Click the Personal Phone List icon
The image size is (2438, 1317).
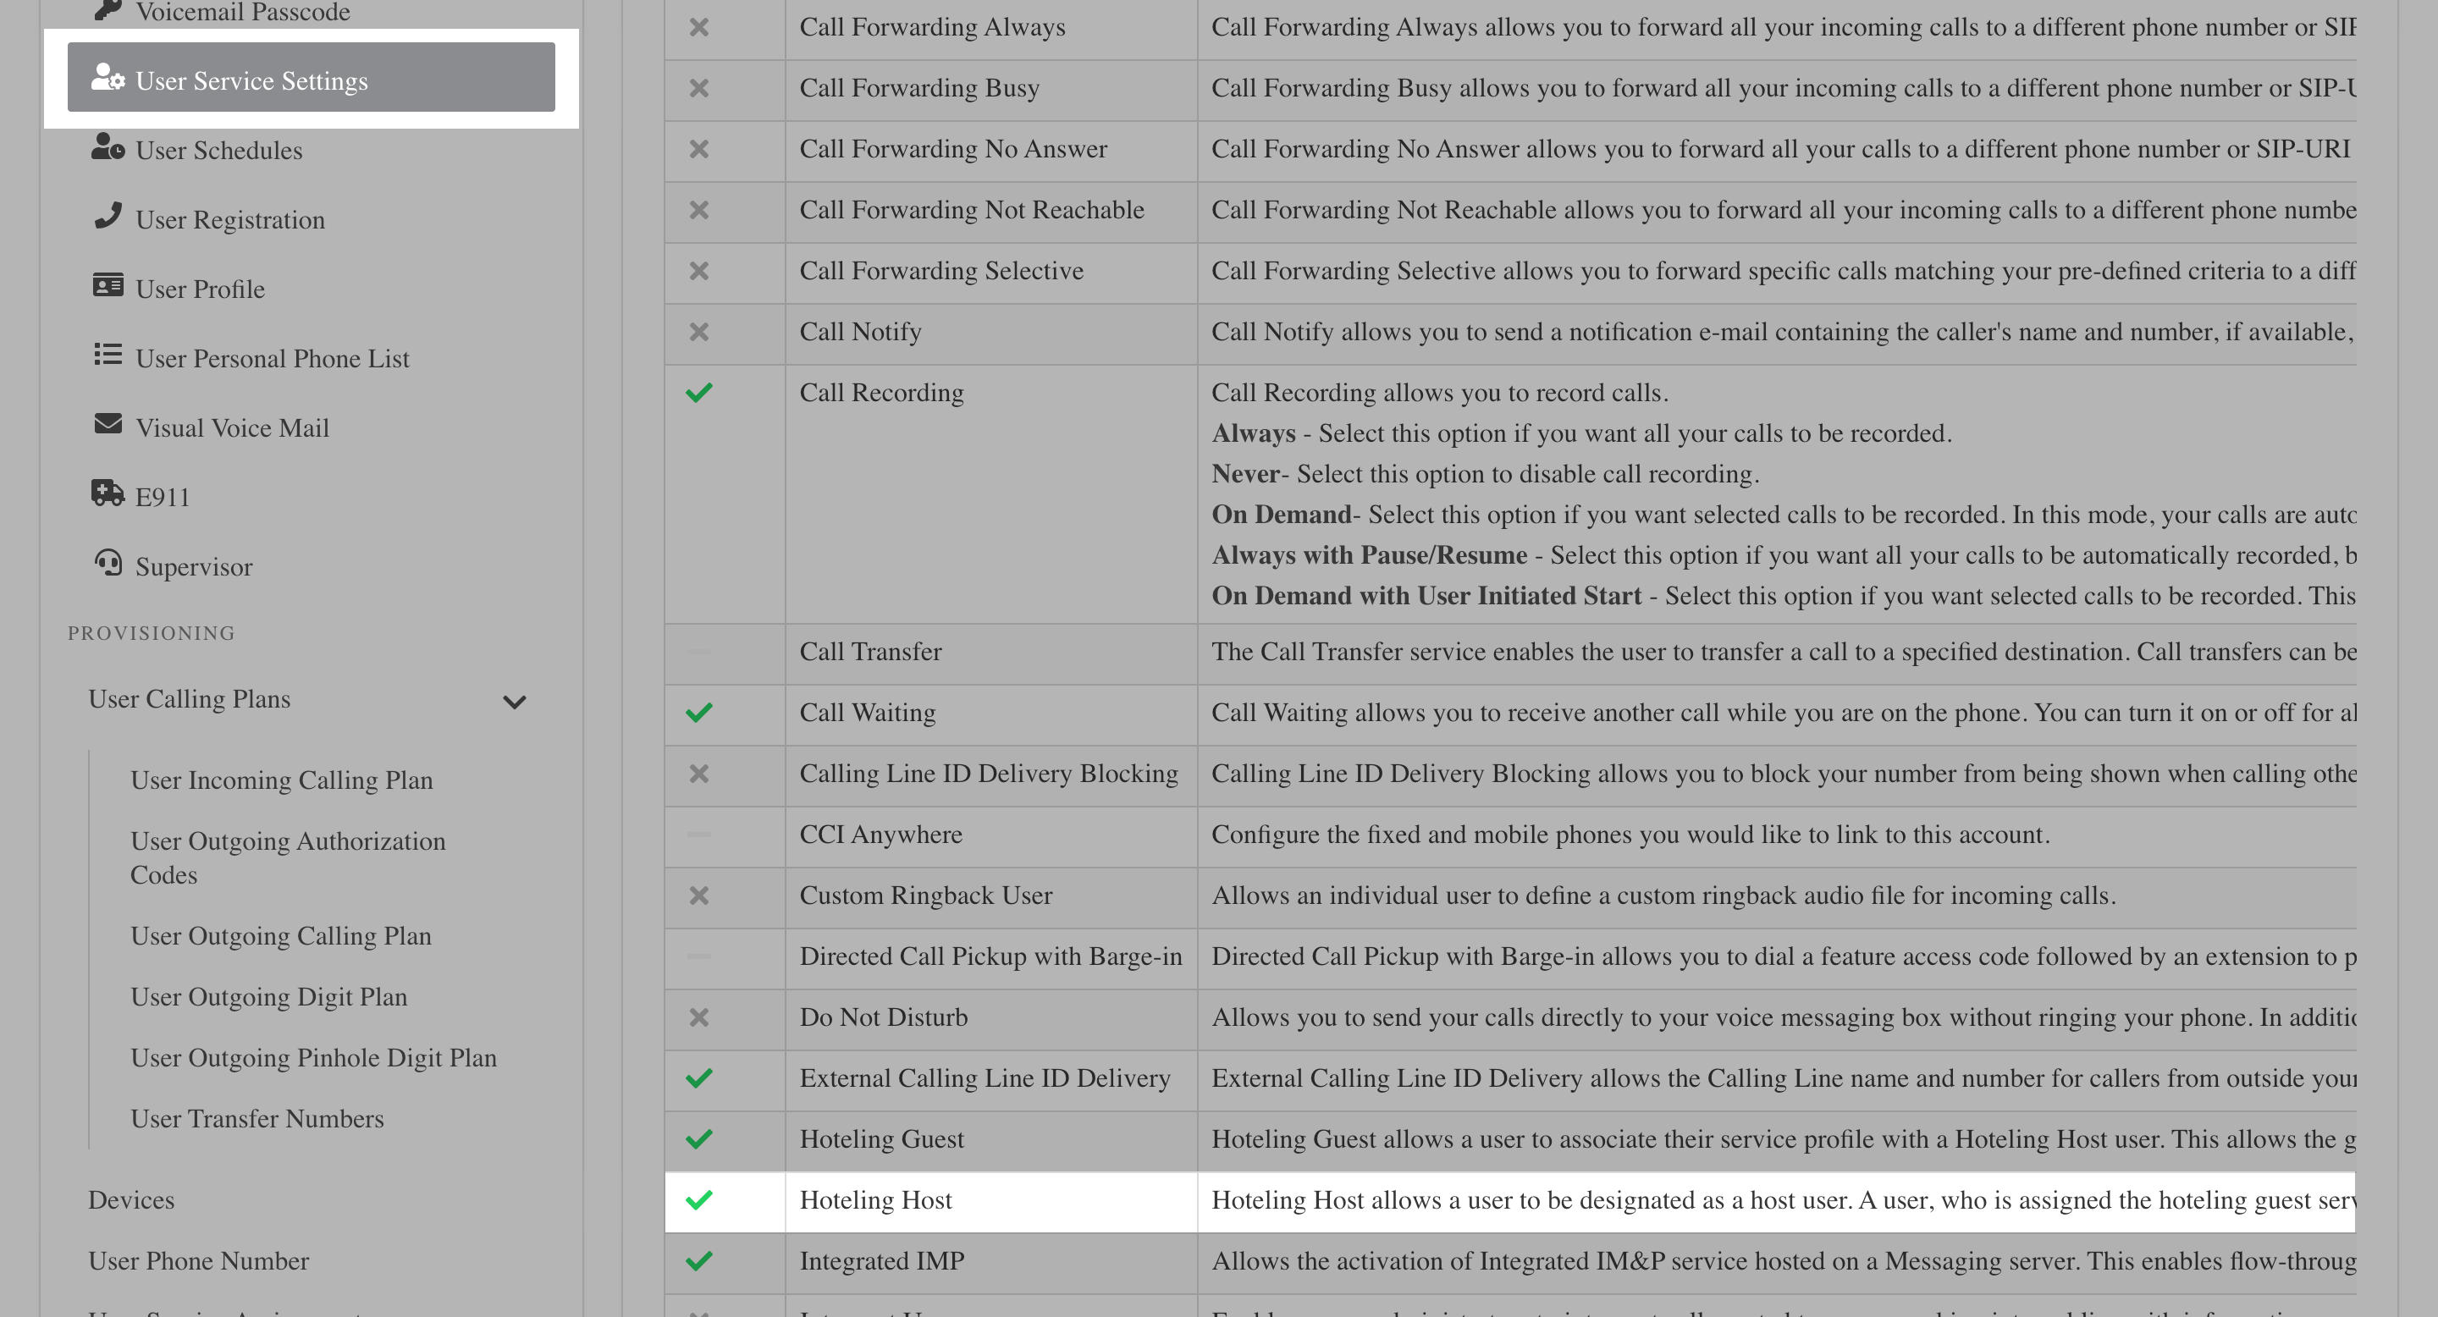tap(108, 355)
